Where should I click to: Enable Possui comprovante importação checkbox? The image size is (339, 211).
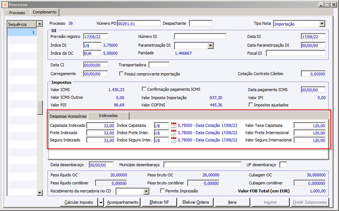pyautogui.click(x=121, y=74)
